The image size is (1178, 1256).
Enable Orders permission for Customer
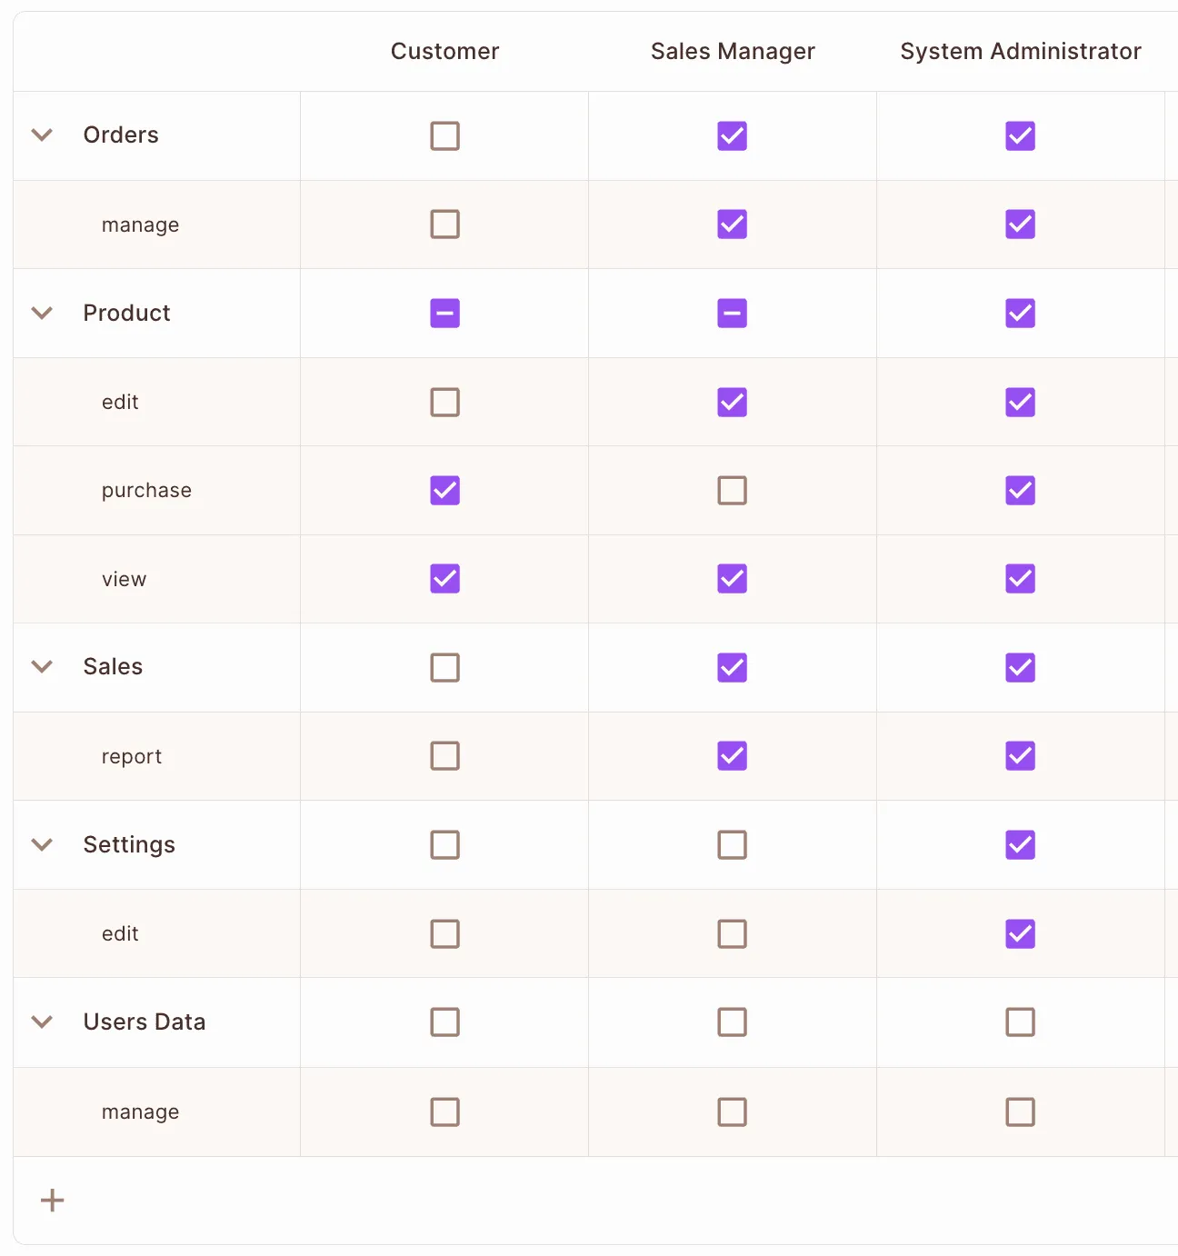(x=444, y=136)
